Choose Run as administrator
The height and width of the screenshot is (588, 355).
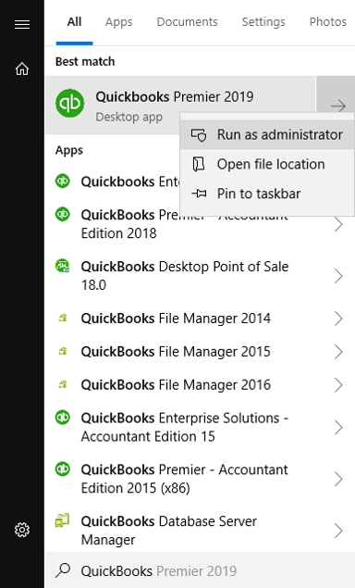(x=267, y=134)
